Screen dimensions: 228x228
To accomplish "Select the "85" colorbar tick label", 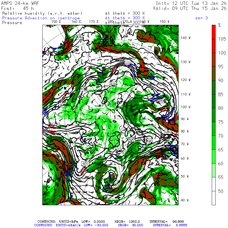I will click(221, 94).
